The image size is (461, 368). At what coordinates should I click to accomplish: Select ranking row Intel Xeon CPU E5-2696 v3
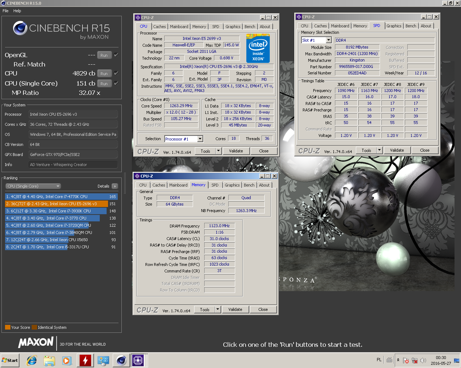point(61,204)
